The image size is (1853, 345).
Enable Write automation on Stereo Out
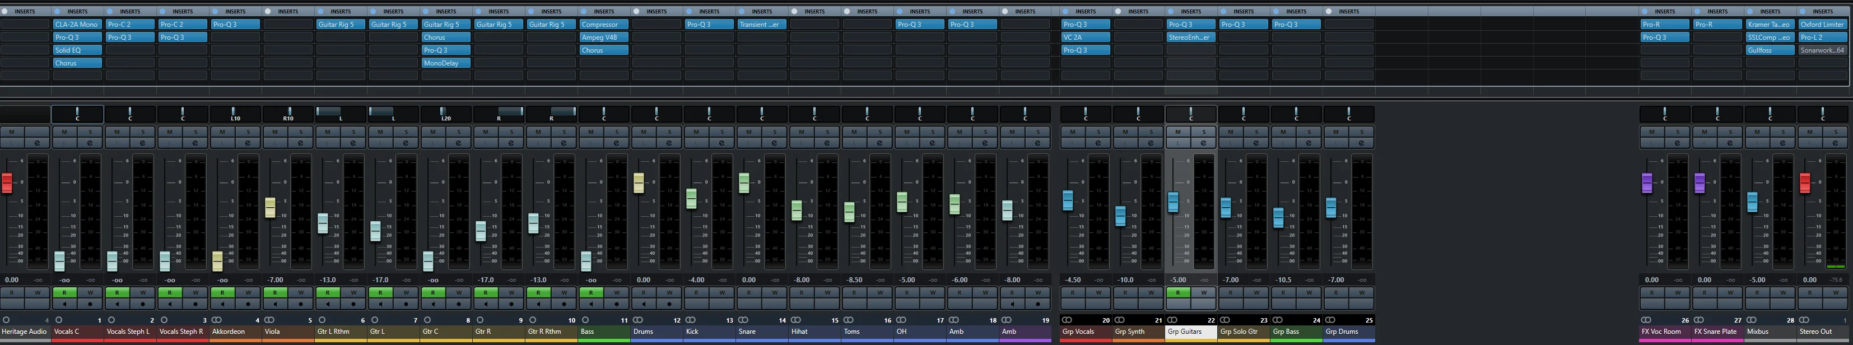pyautogui.click(x=1835, y=292)
